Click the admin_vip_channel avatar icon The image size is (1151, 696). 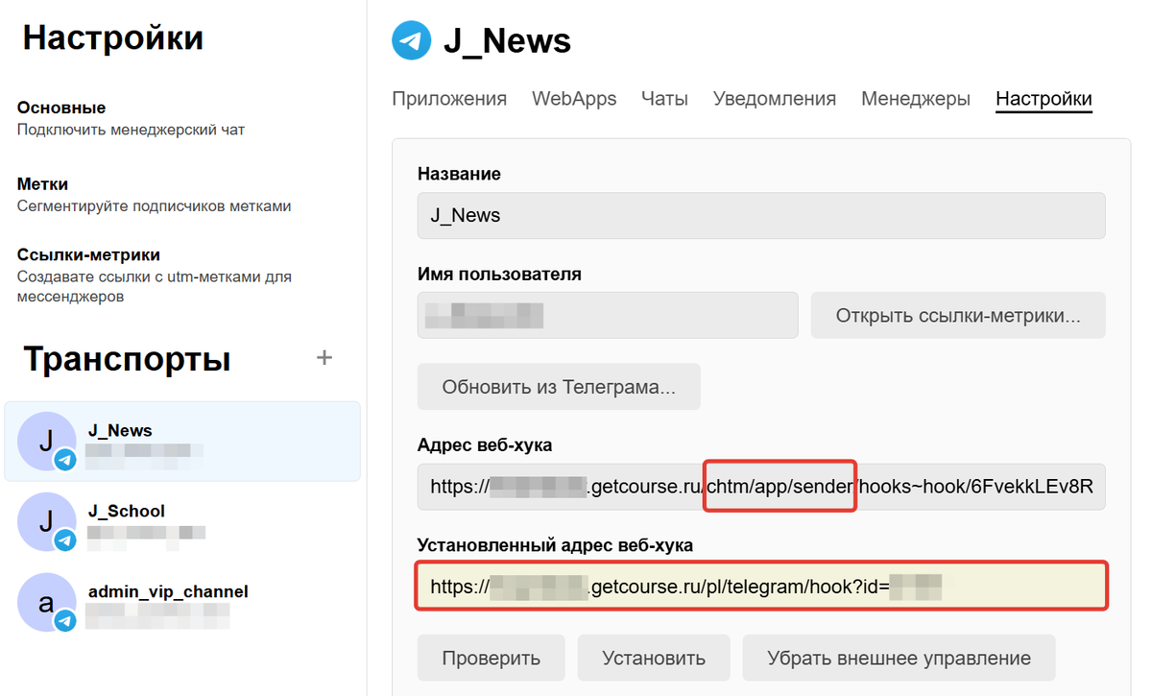coord(47,602)
